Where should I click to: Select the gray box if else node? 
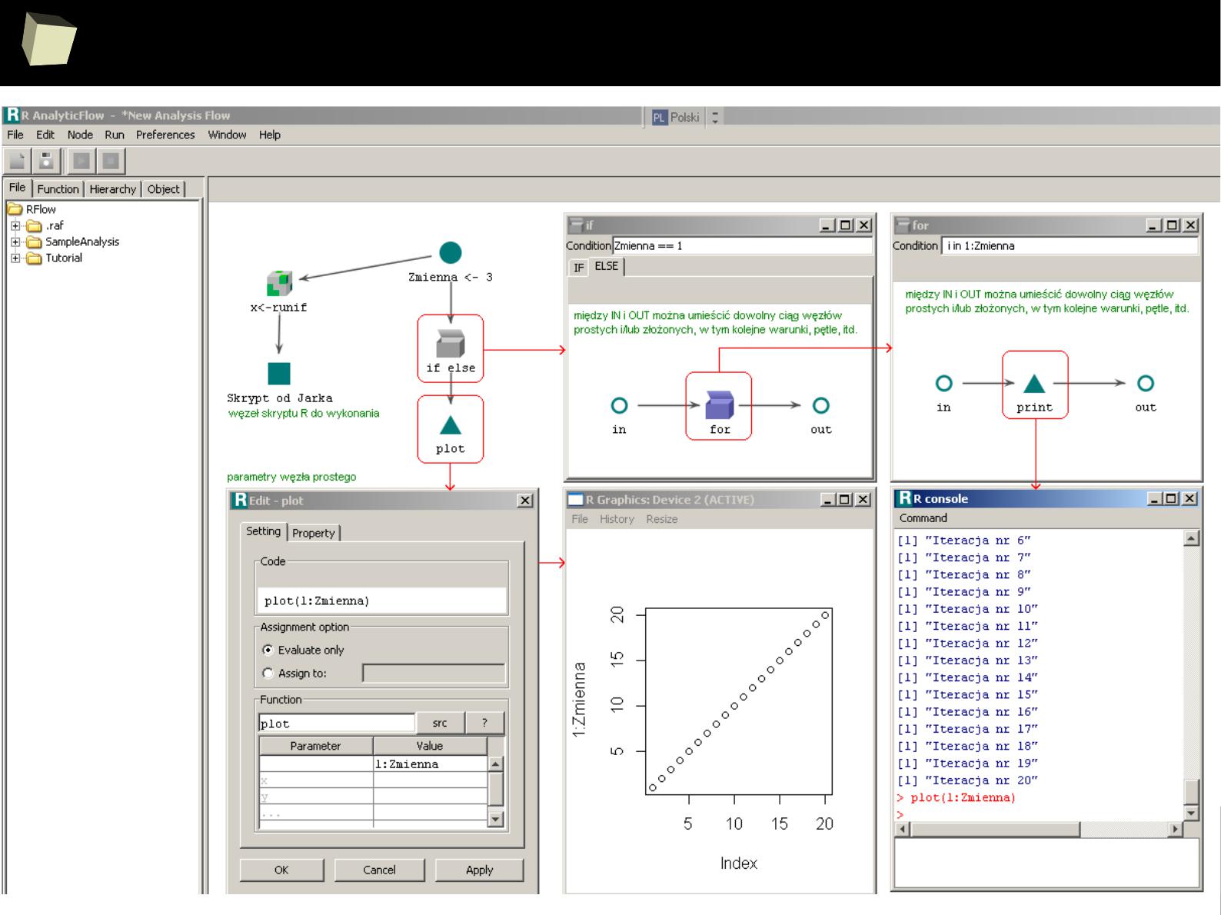point(451,343)
